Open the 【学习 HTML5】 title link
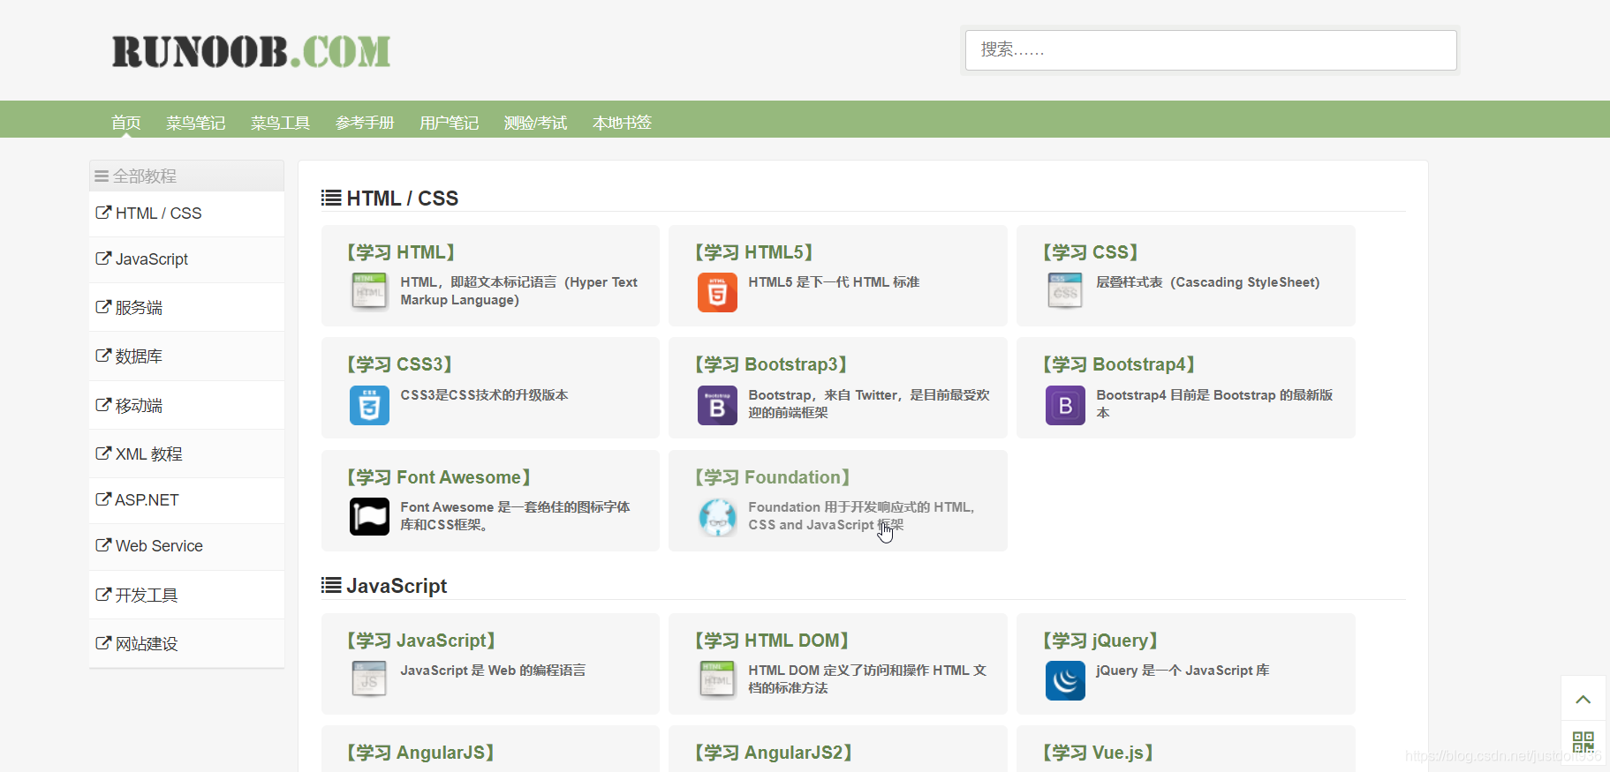The width and height of the screenshot is (1610, 772). point(754,252)
